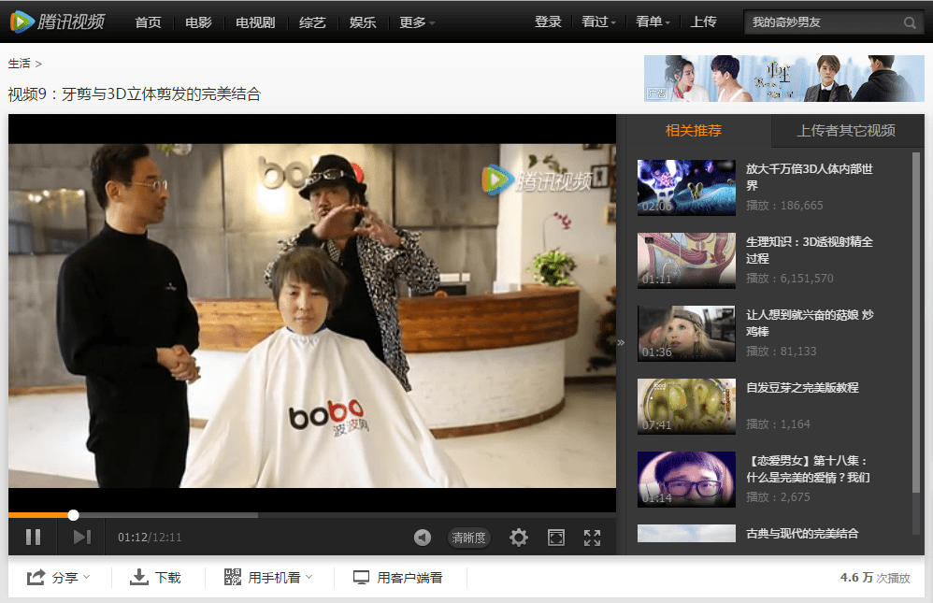
Task: Click the 播放：1,164 play count
Action: coord(779,424)
